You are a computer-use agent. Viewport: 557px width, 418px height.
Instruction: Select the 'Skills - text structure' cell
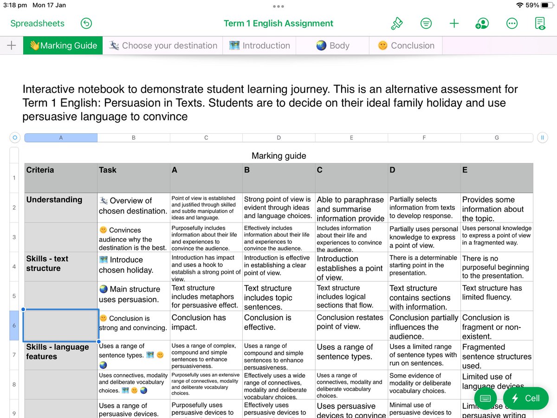(x=61, y=267)
